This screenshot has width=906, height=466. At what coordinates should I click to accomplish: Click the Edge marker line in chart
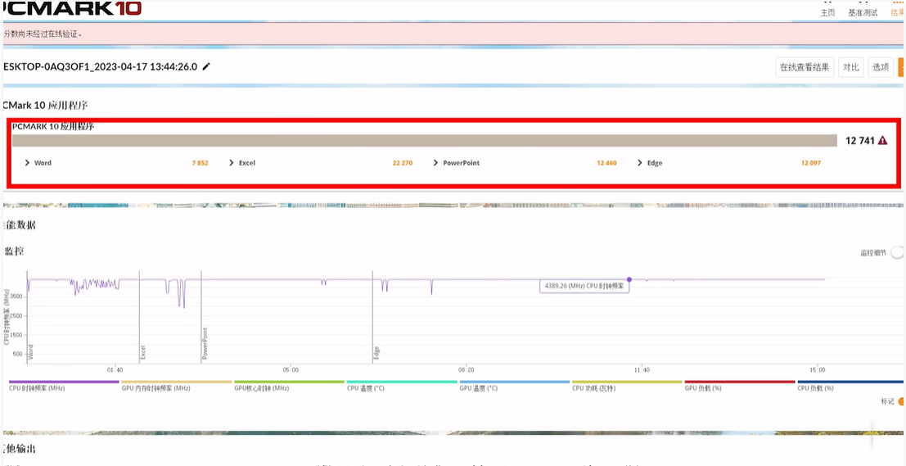372,316
